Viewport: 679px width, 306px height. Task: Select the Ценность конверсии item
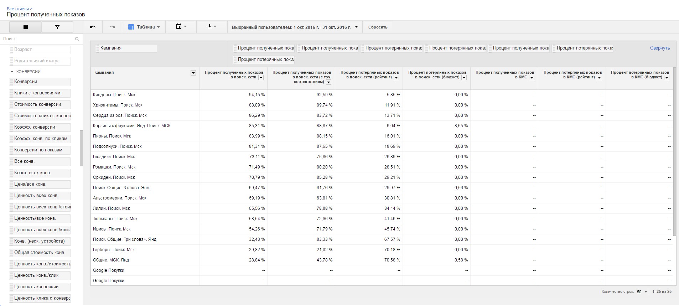click(x=40, y=287)
